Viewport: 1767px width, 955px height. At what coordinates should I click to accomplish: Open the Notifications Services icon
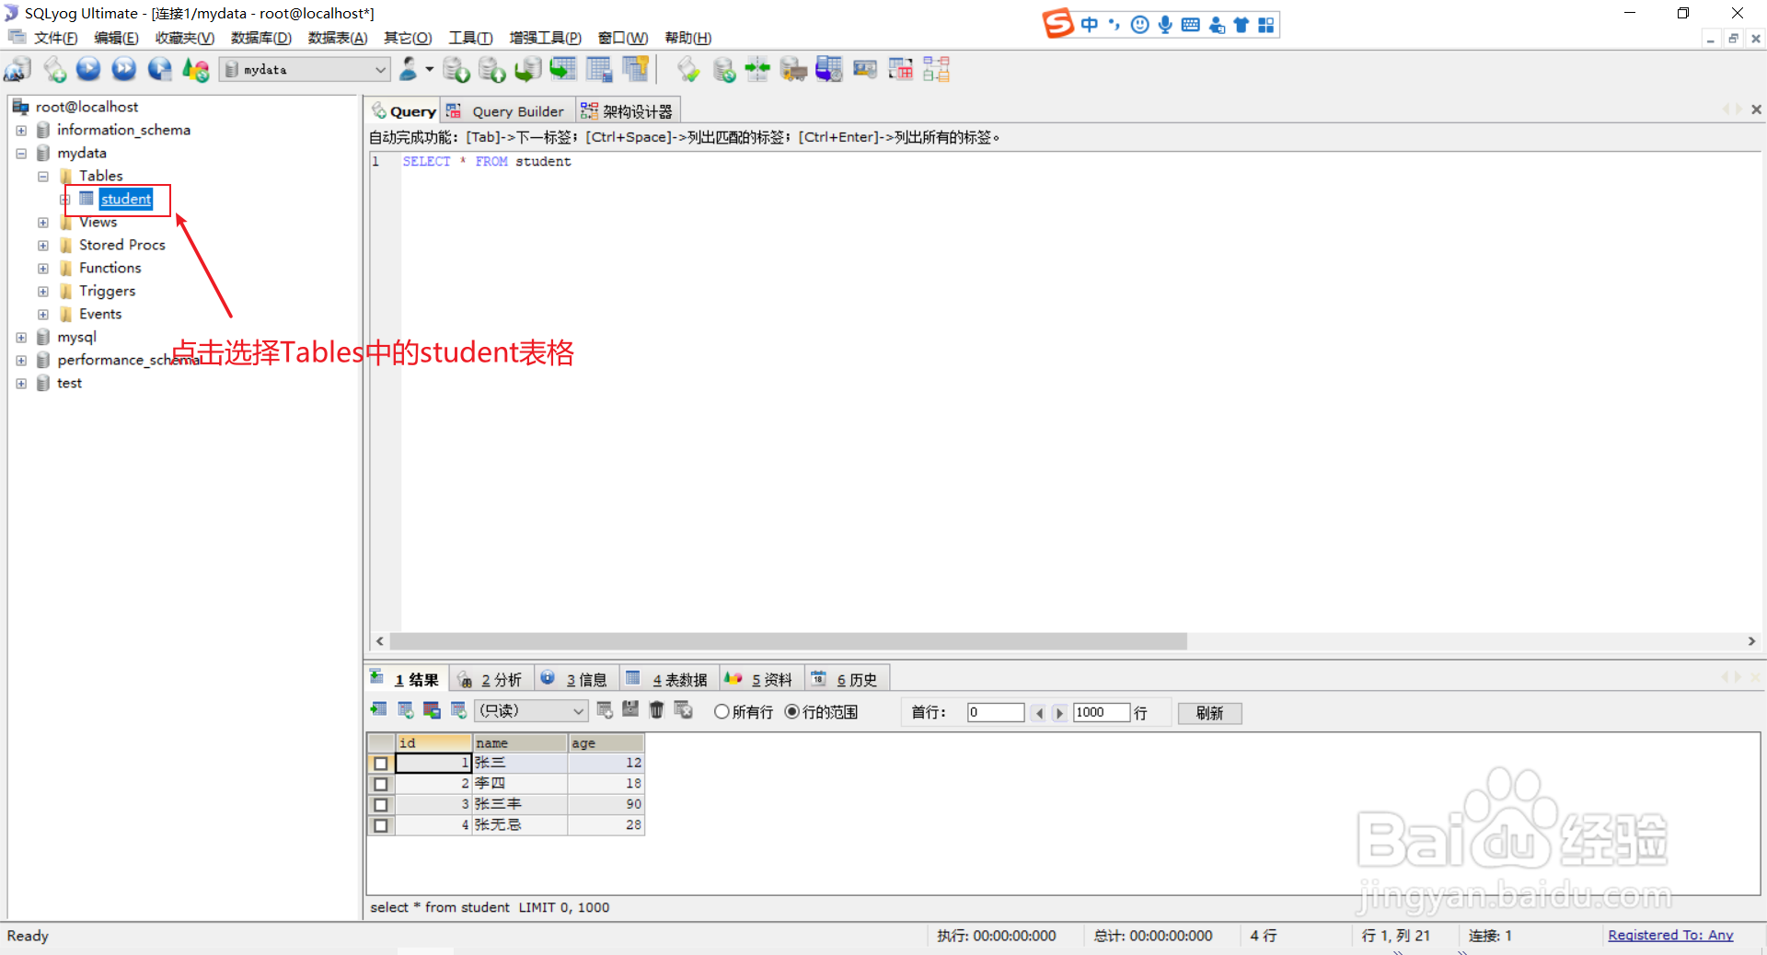[865, 70]
